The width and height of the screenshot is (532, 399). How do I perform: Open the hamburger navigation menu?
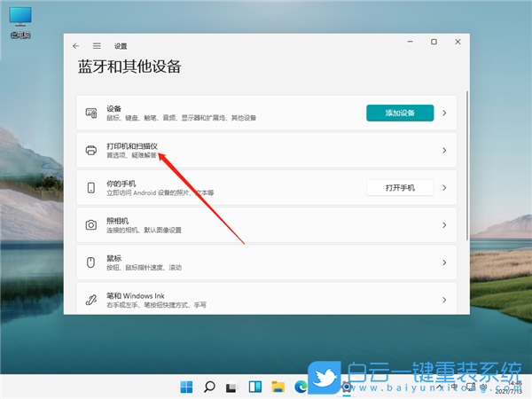pyautogui.click(x=97, y=46)
